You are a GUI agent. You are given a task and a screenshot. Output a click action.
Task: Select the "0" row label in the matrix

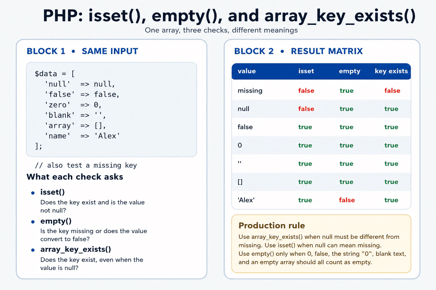pyautogui.click(x=240, y=145)
